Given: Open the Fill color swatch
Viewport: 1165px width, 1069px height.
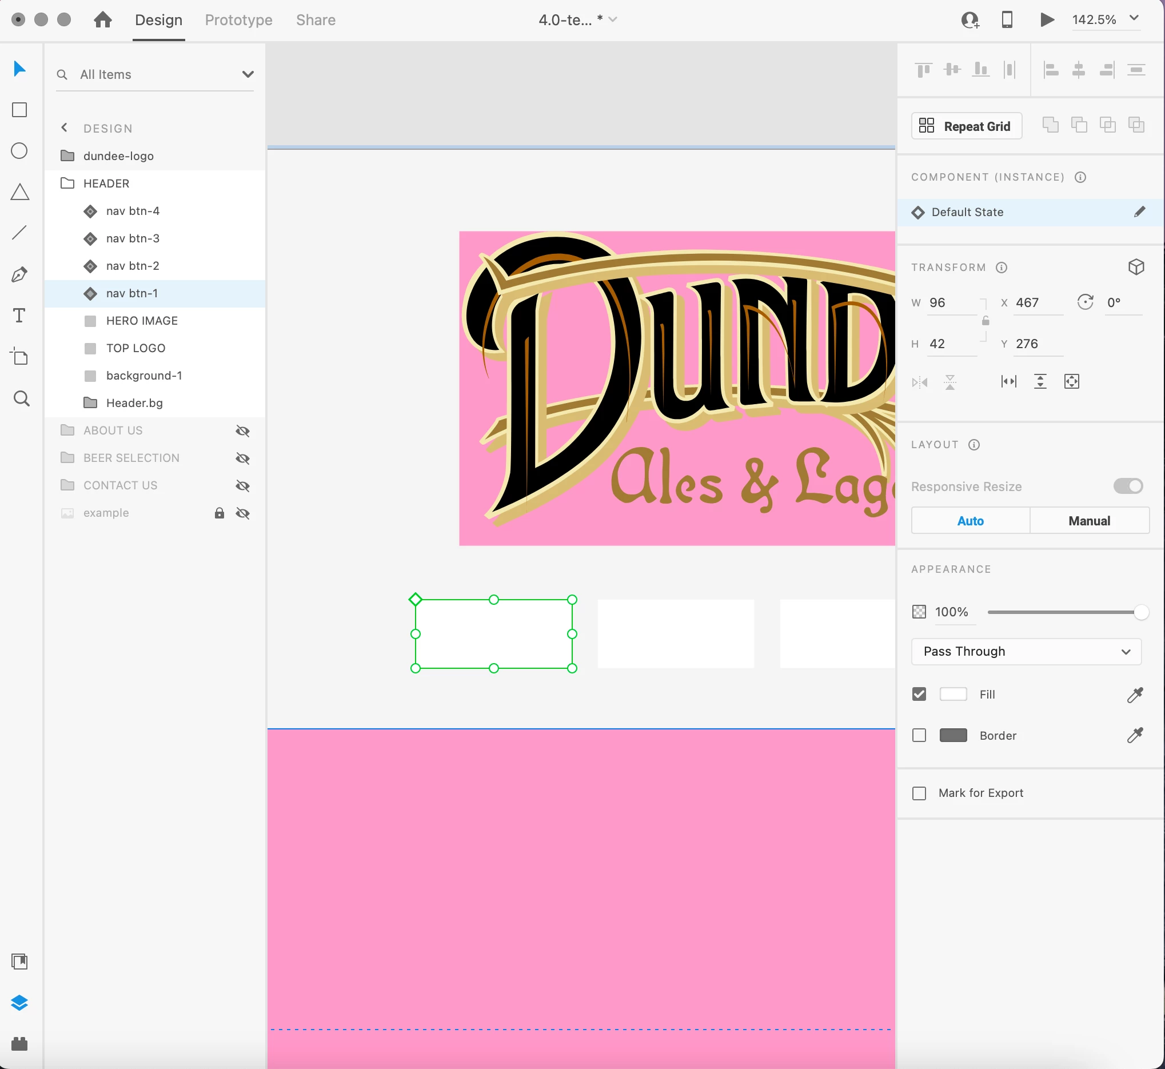Looking at the screenshot, I should (953, 694).
